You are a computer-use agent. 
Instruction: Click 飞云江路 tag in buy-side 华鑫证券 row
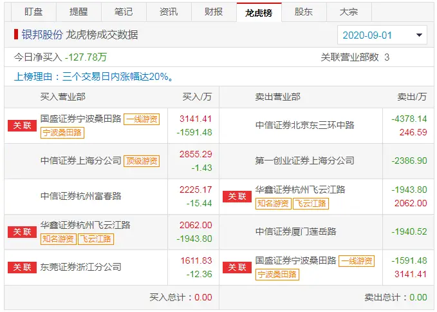(x=96, y=239)
